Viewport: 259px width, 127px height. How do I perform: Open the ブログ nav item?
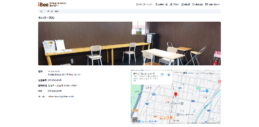(174, 4)
